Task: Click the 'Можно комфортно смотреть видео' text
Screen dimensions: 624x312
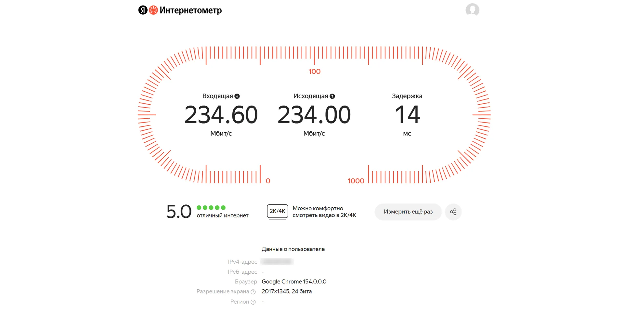Action: coord(324,212)
